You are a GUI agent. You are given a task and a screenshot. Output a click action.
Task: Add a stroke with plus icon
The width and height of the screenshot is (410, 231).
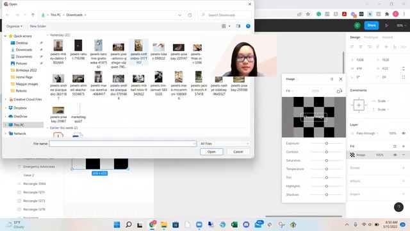point(404,168)
